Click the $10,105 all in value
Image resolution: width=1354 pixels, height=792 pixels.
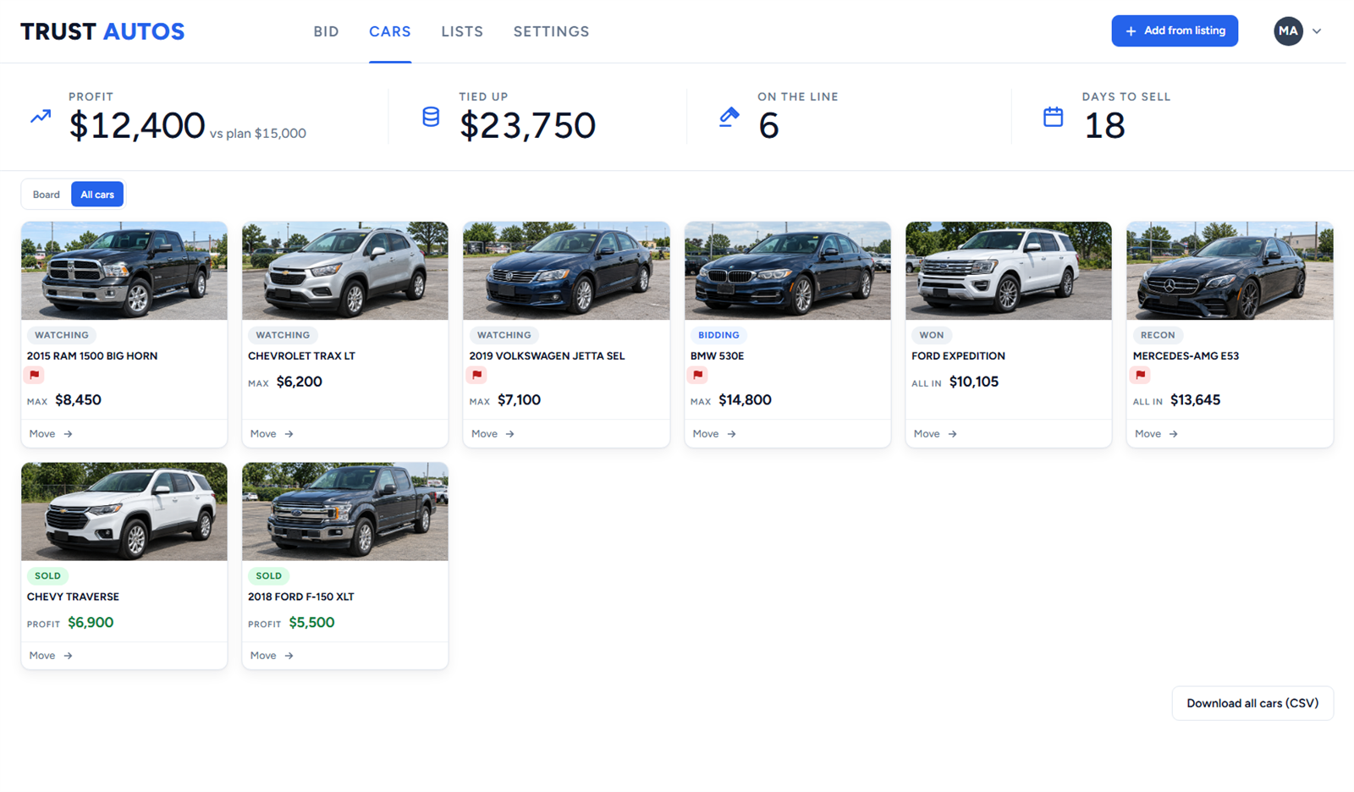point(974,382)
